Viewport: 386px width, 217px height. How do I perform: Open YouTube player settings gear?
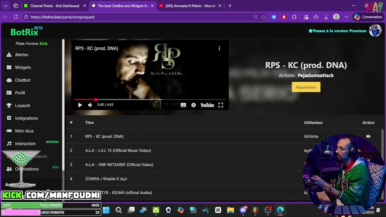pos(194,105)
